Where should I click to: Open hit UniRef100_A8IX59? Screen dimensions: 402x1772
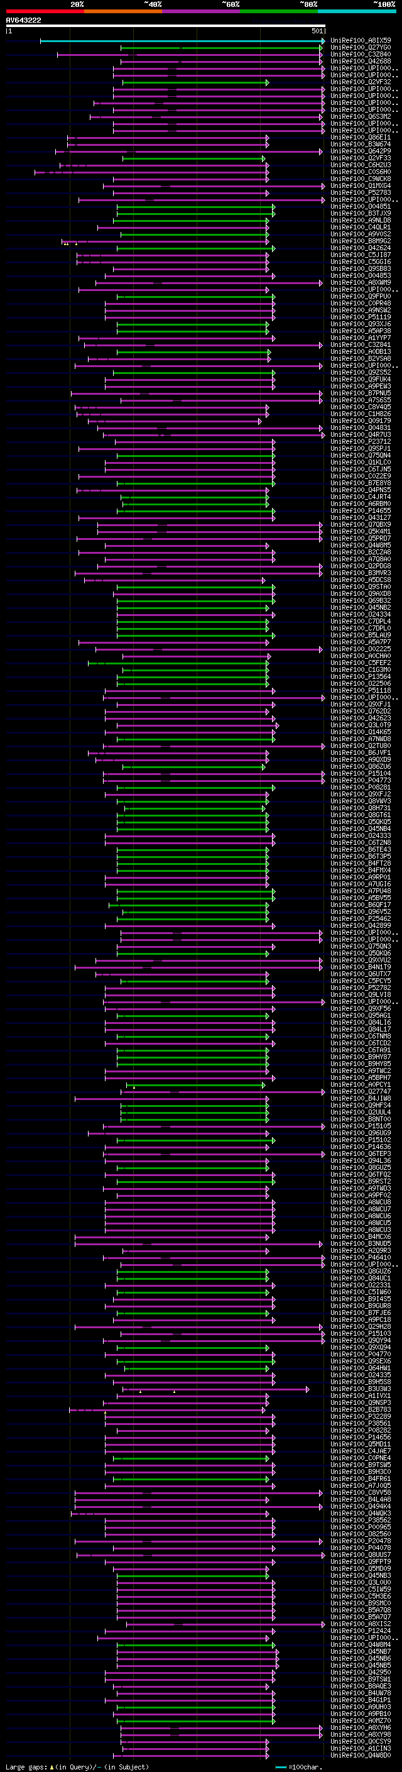(x=361, y=41)
